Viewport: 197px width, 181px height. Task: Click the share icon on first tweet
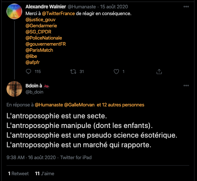click(x=159, y=71)
